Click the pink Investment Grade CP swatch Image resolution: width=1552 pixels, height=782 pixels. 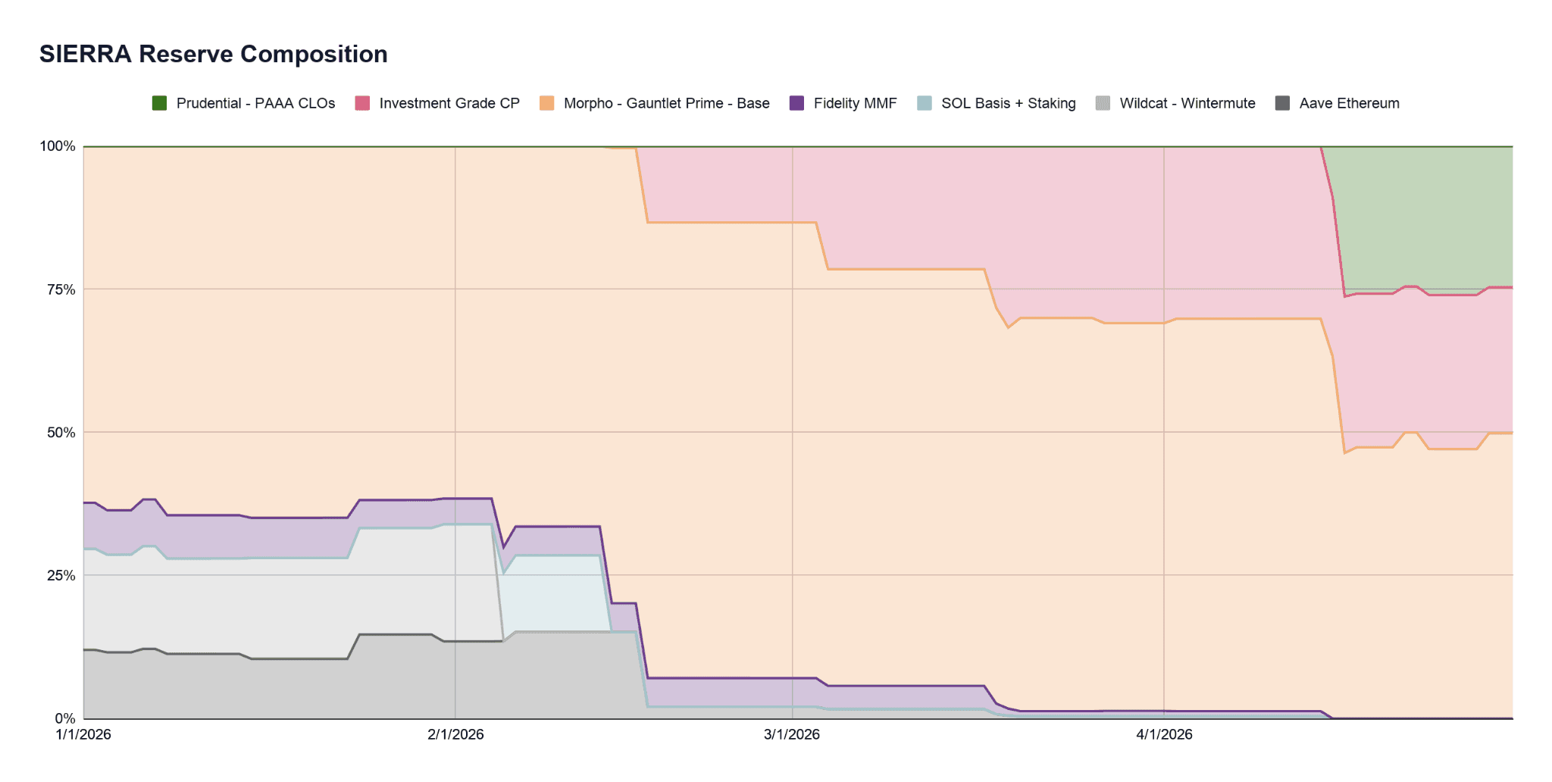362,103
